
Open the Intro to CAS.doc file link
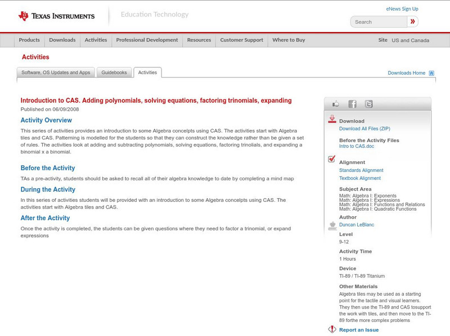click(x=357, y=146)
